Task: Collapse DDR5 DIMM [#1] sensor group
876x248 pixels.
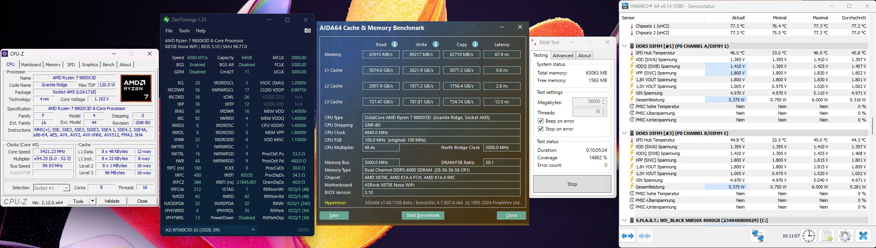Action: (x=624, y=46)
